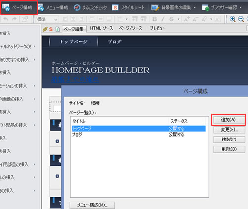Click 背景画像の編集 toolbar icon
Viewport: 248px width, 209px height.
coord(155,8)
